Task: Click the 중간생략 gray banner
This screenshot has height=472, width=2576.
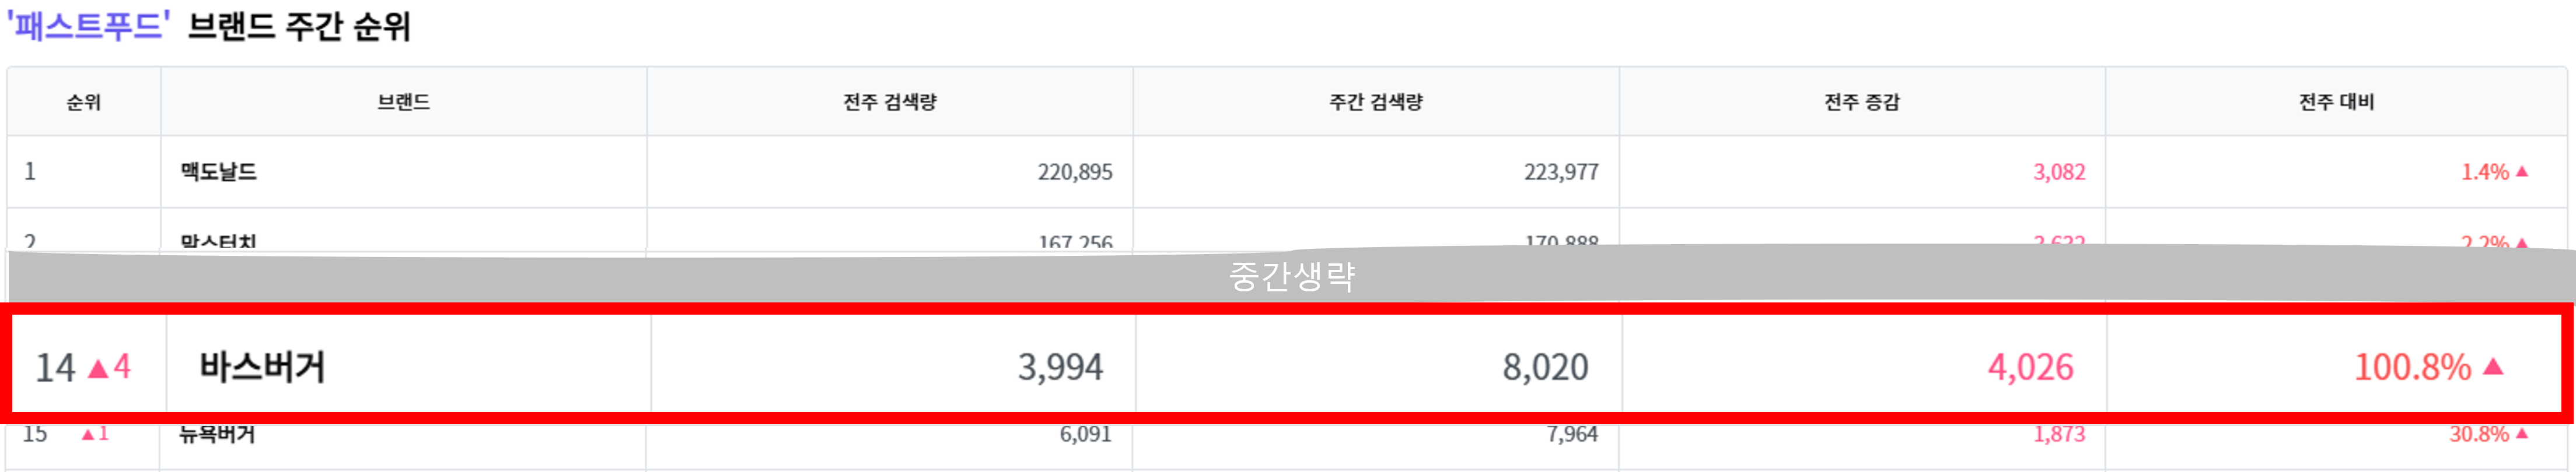Action: point(1291,276)
